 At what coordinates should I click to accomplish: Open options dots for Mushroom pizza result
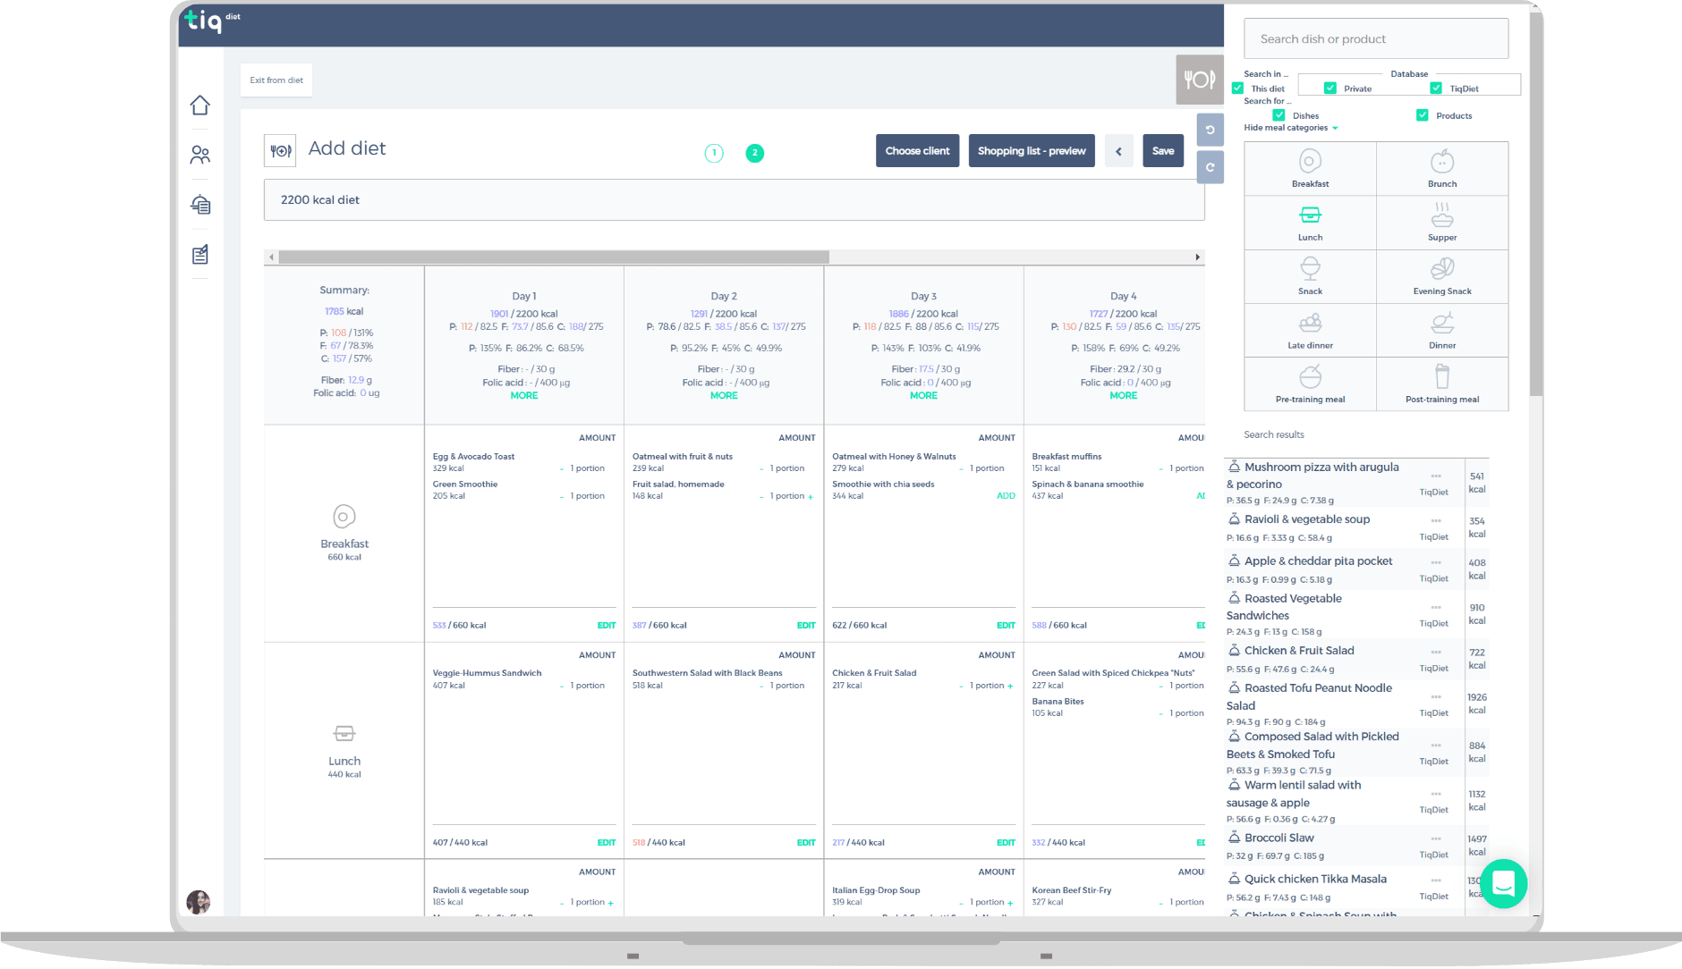[1435, 476]
